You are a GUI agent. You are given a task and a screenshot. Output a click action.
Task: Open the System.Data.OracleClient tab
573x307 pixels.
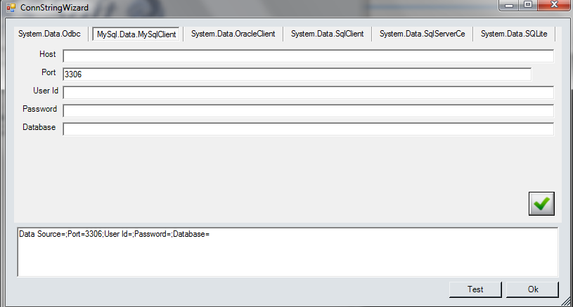pyautogui.click(x=233, y=34)
